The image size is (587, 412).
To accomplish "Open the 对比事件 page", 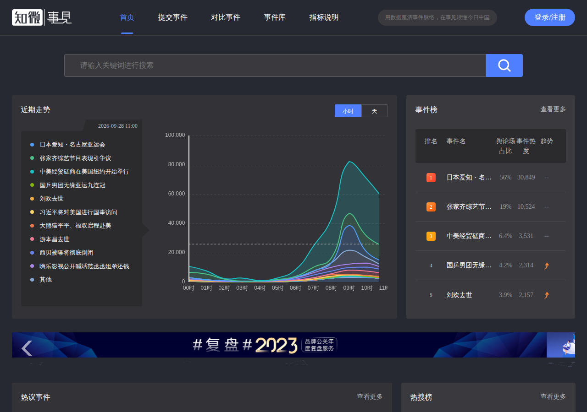I will click(x=226, y=17).
